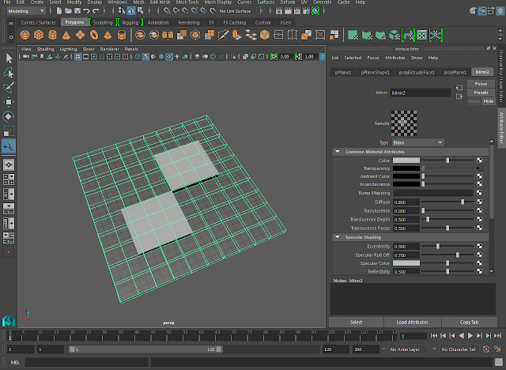
Task: Click the Select tool arrow icon
Action: (9, 58)
